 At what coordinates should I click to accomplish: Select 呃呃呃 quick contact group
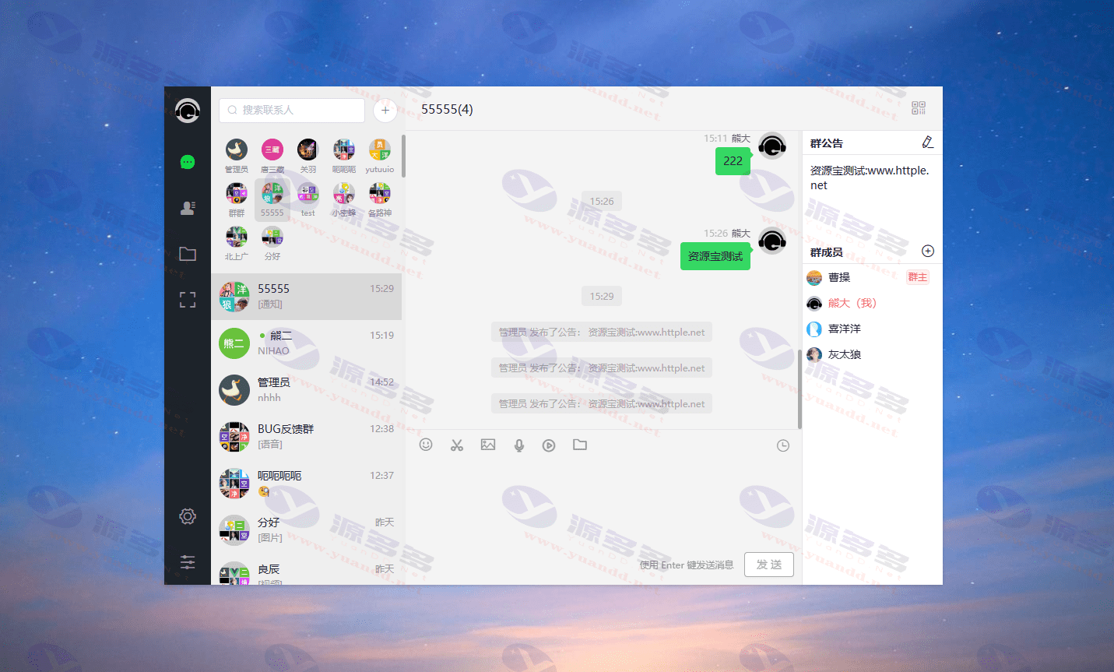coord(344,156)
